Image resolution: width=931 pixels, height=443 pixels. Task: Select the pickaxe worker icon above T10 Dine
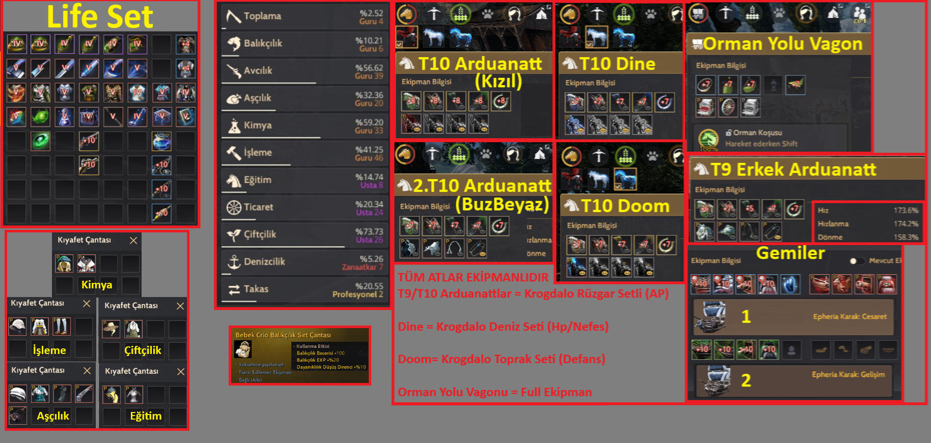click(597, 14)
